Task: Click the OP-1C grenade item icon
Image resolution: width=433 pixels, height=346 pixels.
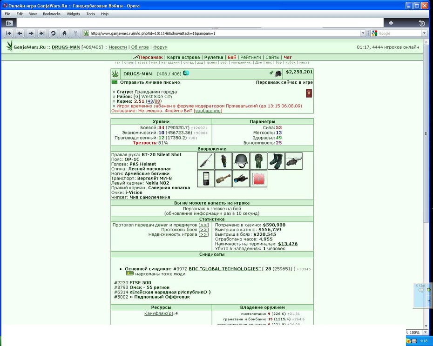Action: 223,161
